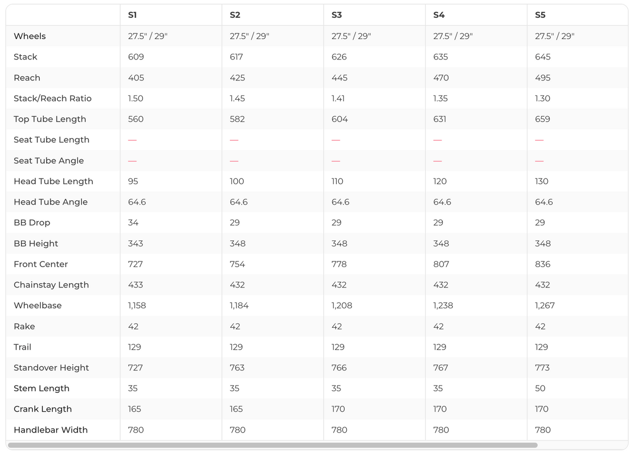Select the S1 BB Drop value 34
The image size is (634, 456).
point(133,223)
